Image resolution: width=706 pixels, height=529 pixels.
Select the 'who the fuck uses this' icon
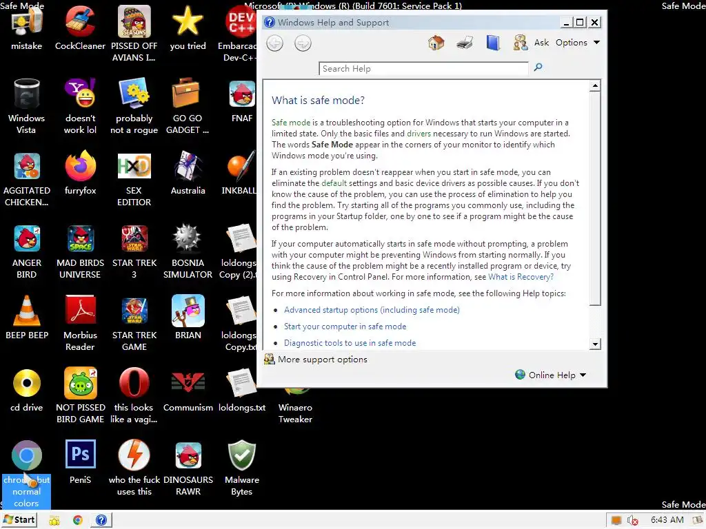pos(134,468)
